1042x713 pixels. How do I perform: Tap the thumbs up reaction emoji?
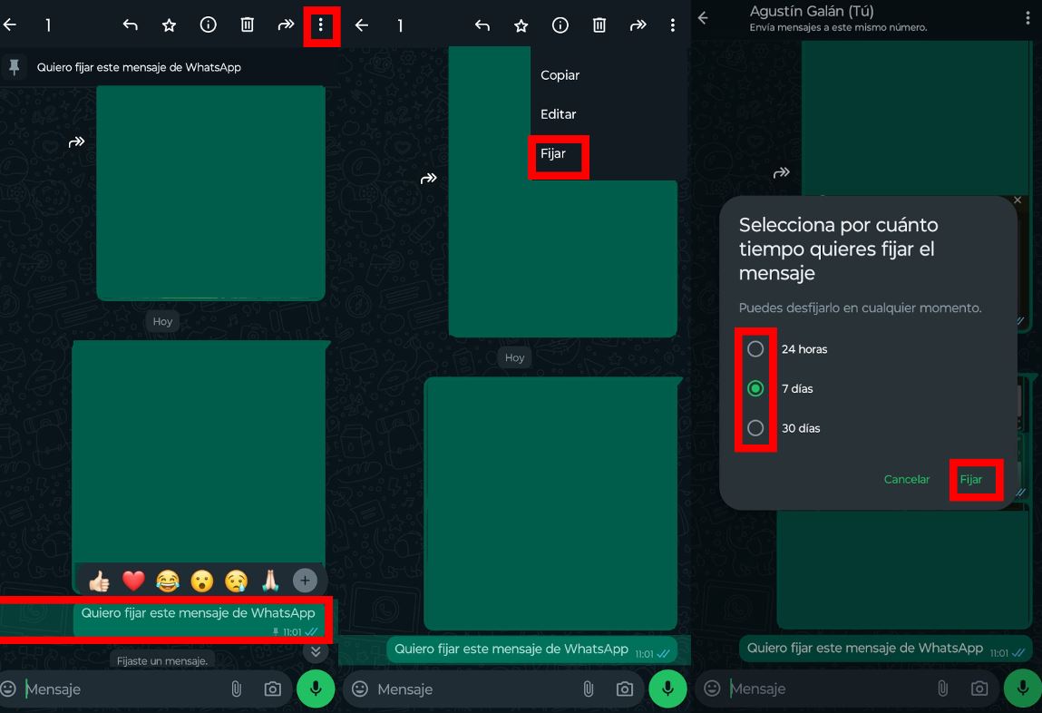click(x=99, y=581)
